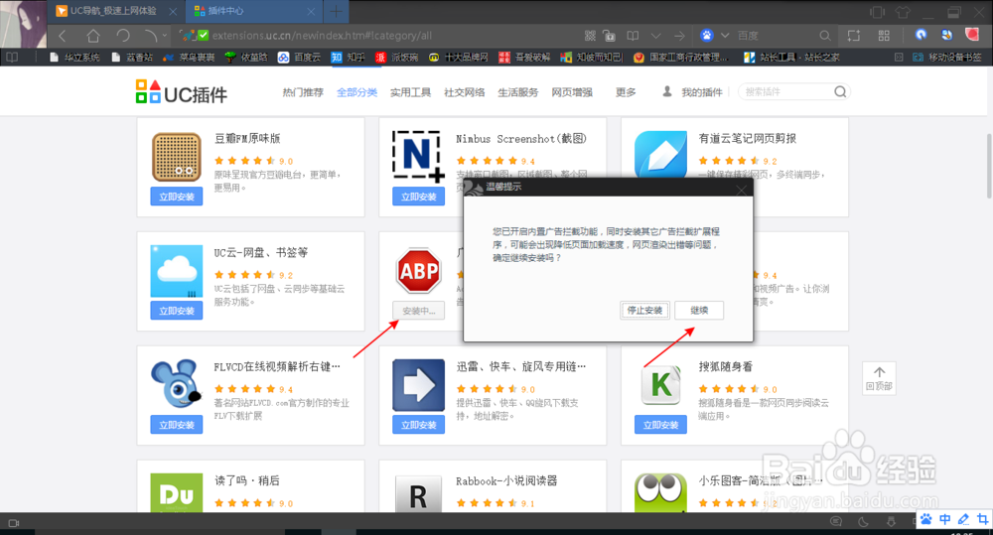Open 移动设备书签 mobile bookmarks
This screenshot has height=535, width=993.
[947, 57]
